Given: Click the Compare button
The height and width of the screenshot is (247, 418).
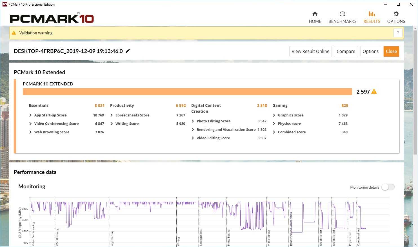Looking at the screenshot, I should pyautogui.click(x=346, y=51).
